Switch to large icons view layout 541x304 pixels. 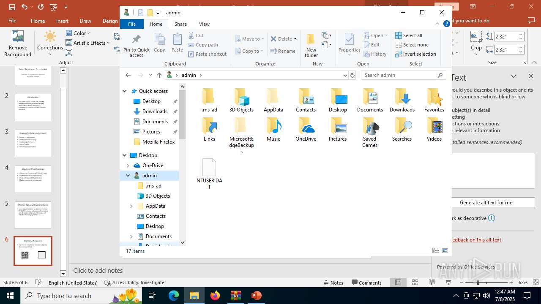tap(445, 251)
